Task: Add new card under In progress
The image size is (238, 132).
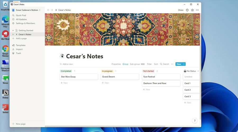Action: pyautogui.click(x=105, y=83)
